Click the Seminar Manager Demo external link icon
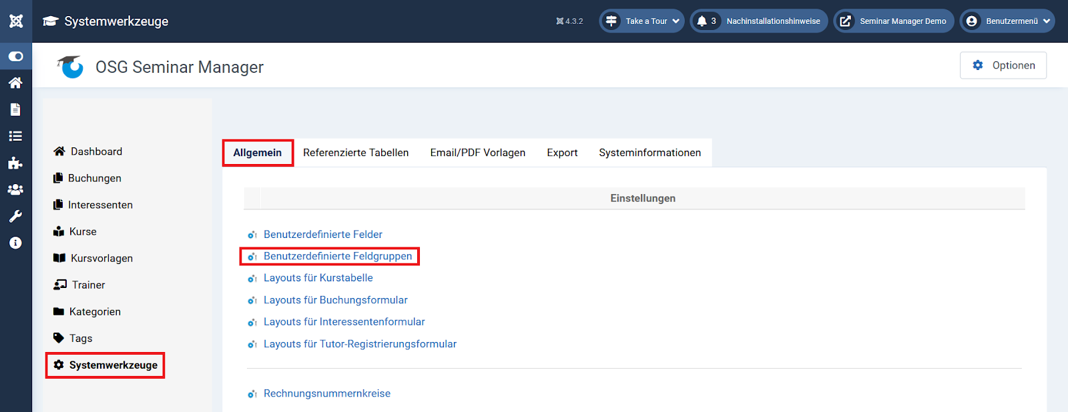Image resolution: width=1068 pixels, height=412 pixels. pyautogui.click(x=845, y=21)
